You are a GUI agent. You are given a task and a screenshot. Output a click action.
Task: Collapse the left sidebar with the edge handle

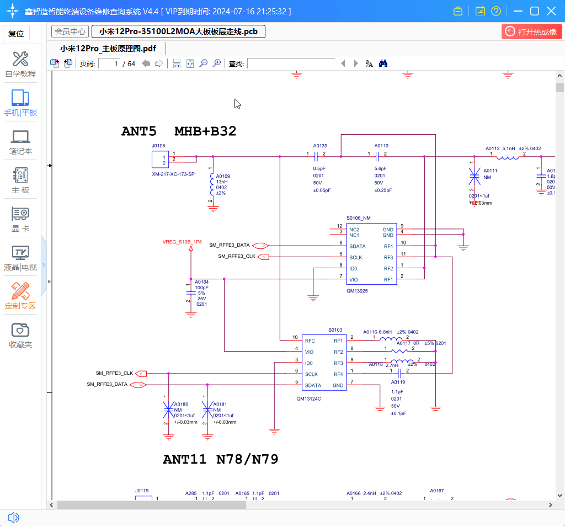point(44,265)
